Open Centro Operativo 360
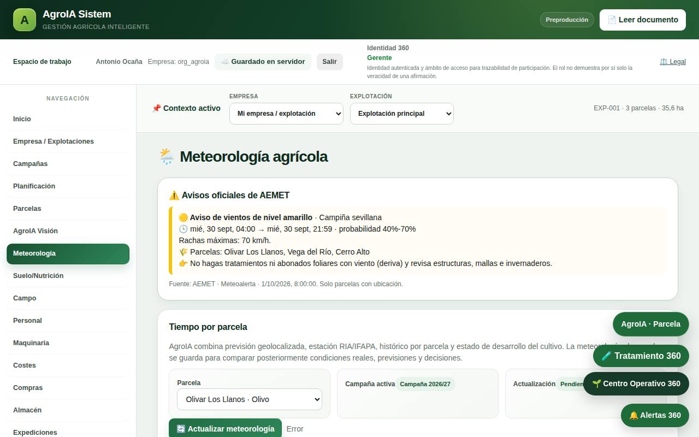This screenshot has height=437, width=699. tap(636, 383)
